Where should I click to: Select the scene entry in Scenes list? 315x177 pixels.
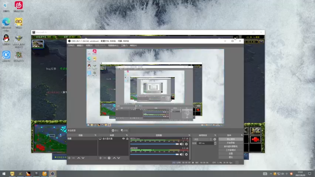[82, 139]
